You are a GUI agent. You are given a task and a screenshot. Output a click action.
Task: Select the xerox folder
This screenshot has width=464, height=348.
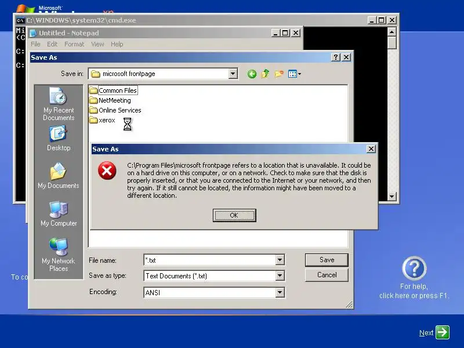[x=102, y=120]
